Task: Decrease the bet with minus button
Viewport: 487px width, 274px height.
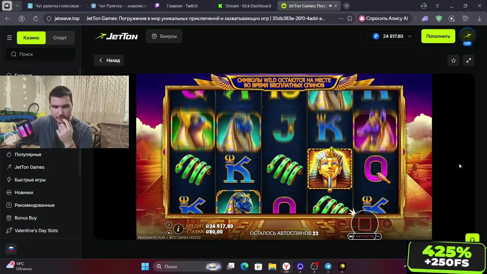Action: [342, 224]
